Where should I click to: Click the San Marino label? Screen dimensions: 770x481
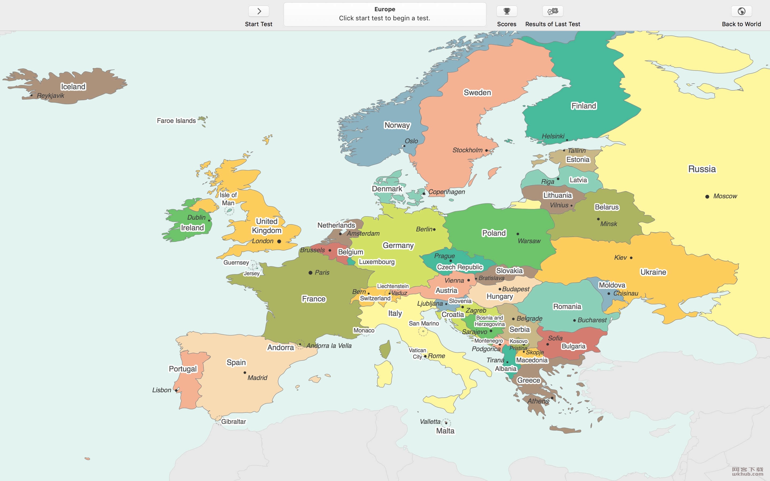[424, 324]
